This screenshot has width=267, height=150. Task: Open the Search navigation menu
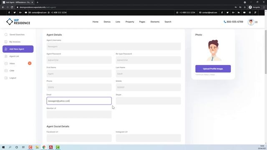[168, 22]
